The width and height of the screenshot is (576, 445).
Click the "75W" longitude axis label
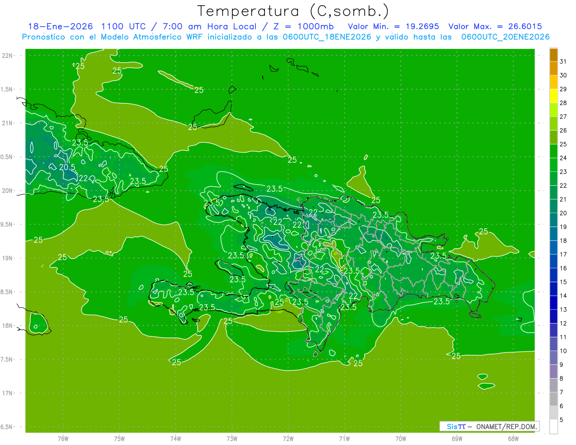pos(119,438)
